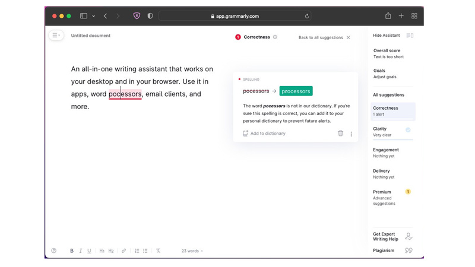Click Hide Assistant
The width and height of the screenshot is (475, 267).
(x=387, y=36)
